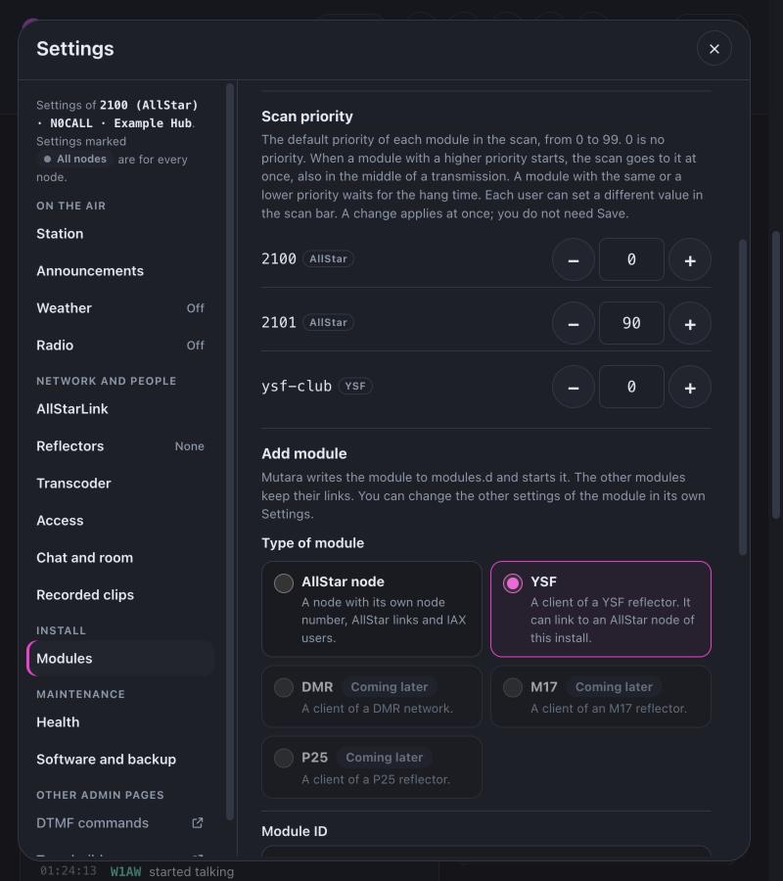Open Reflectors settings
783x881 pixels.
[120, 446]
